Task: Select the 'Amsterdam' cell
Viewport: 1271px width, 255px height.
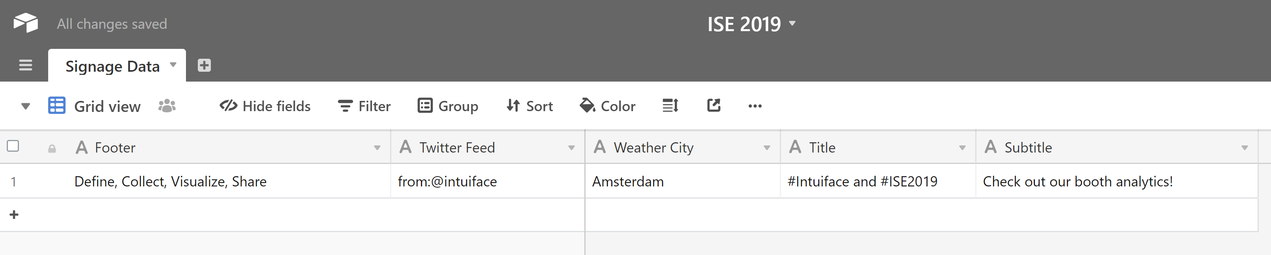Action: coord(683,181)
